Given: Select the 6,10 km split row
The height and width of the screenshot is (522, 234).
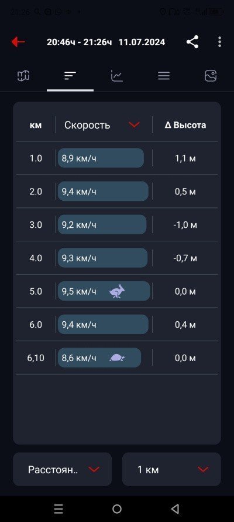Looking at the screenshot, I should click(117, 358).
